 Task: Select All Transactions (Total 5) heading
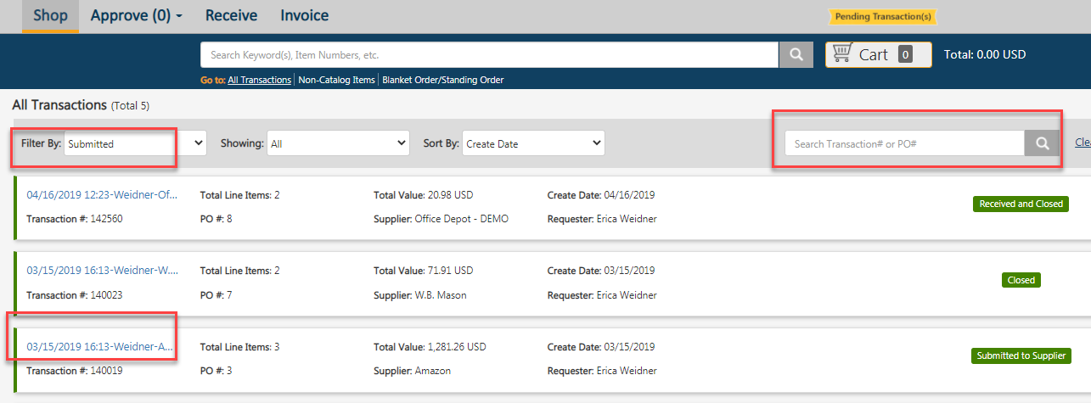pyautogui.click(x=81, y=105)
